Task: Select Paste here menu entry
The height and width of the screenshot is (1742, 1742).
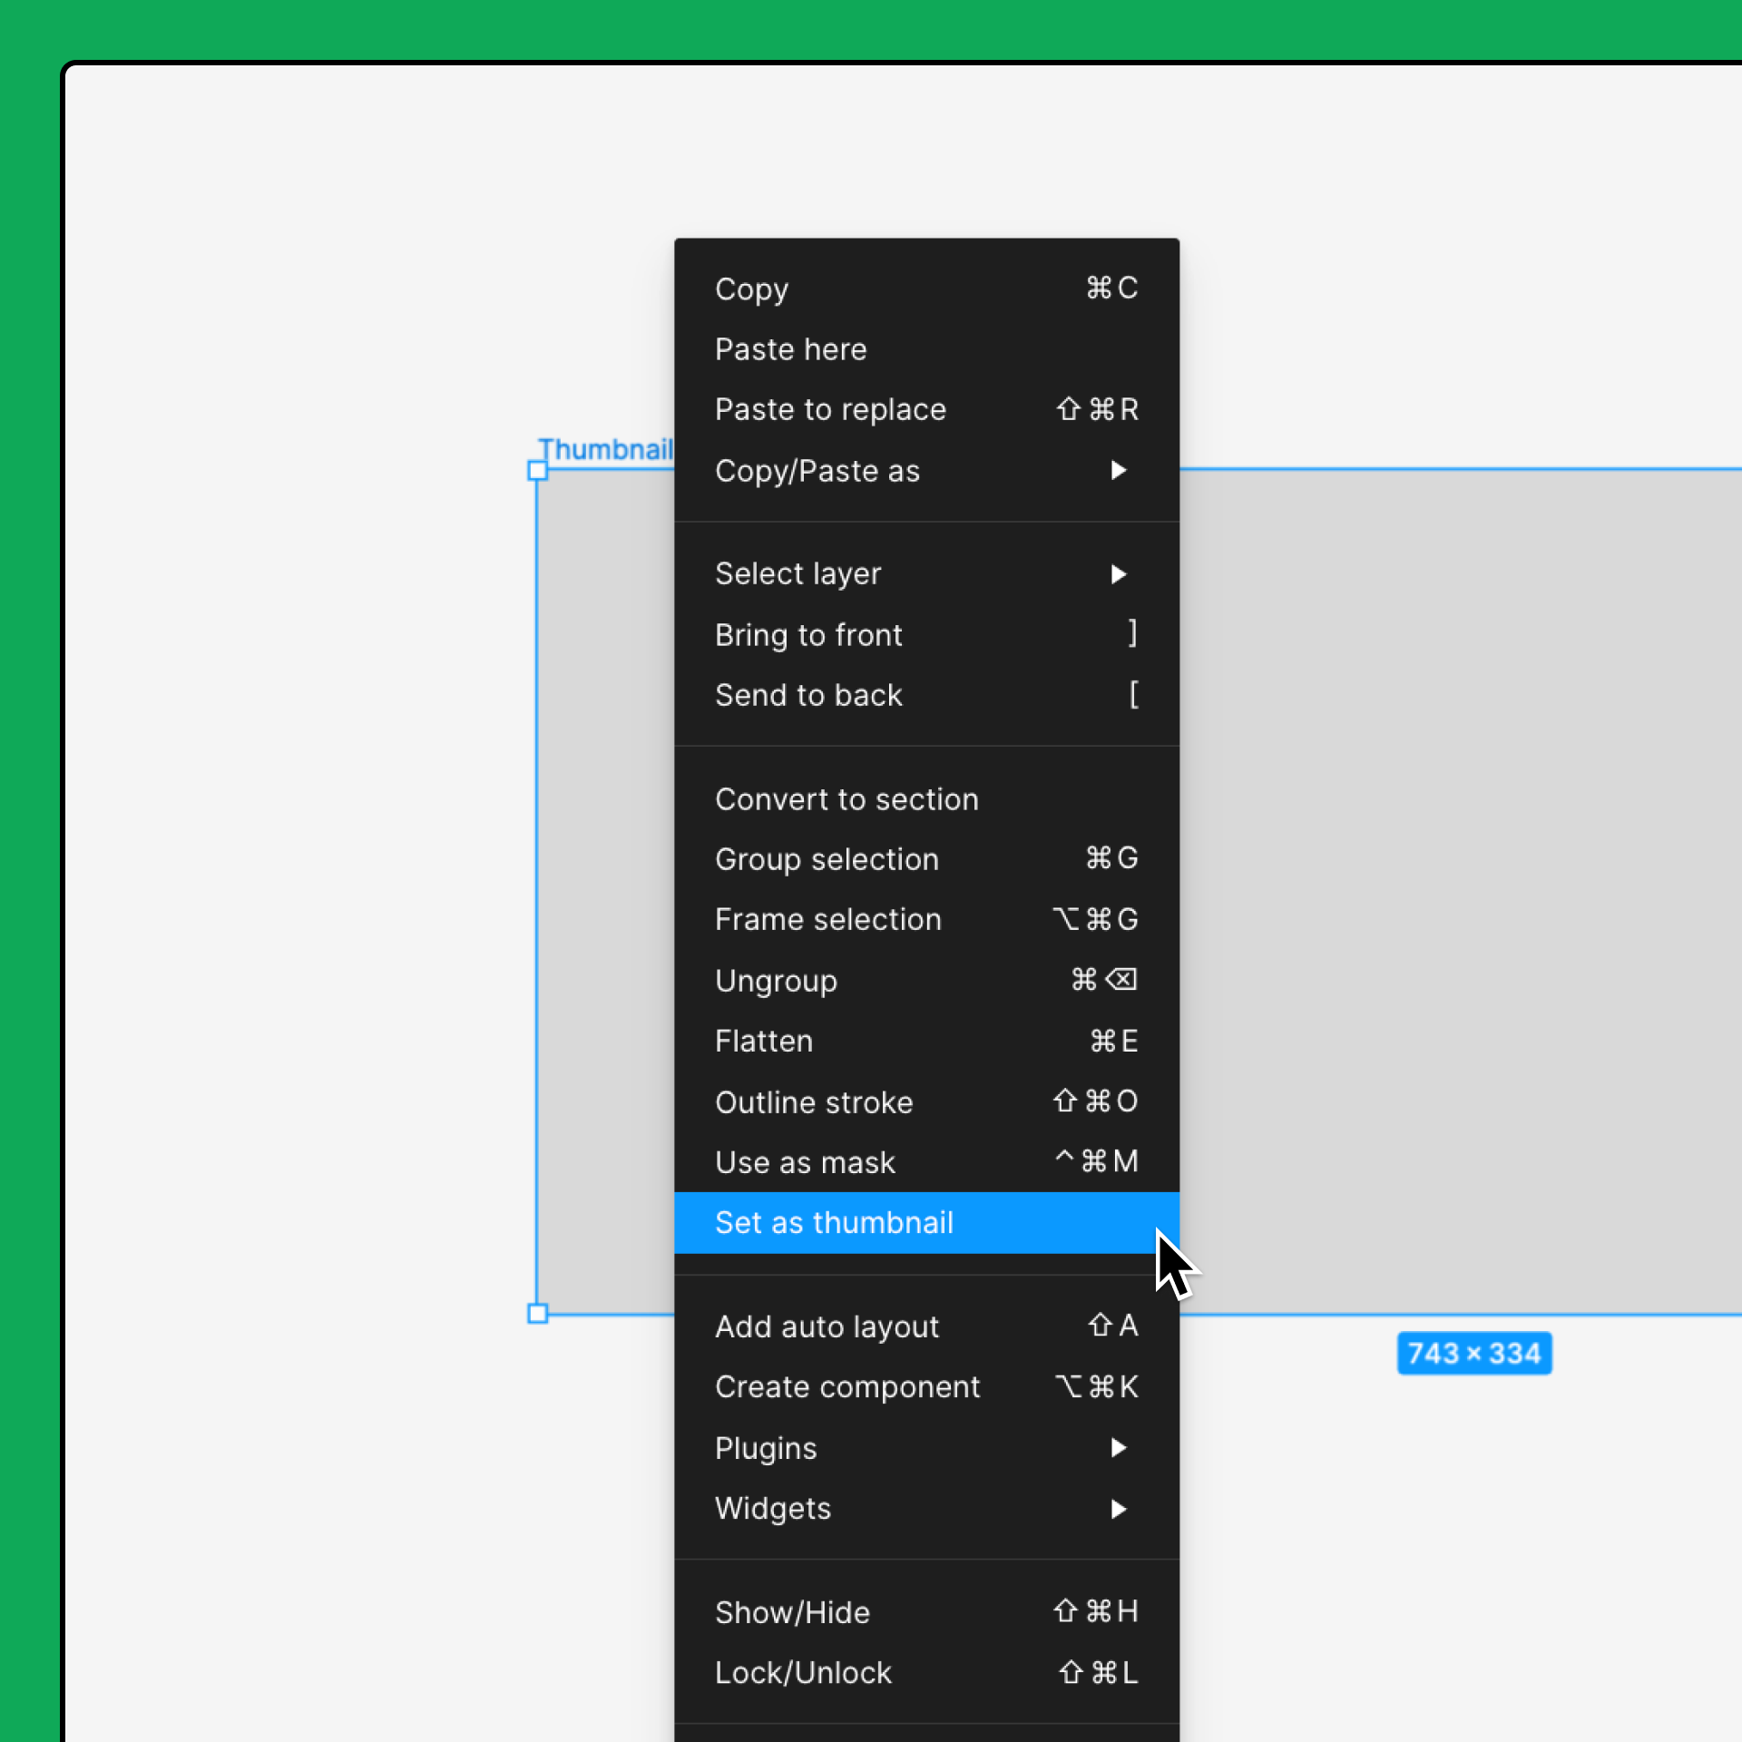Action: click(790, 349)
